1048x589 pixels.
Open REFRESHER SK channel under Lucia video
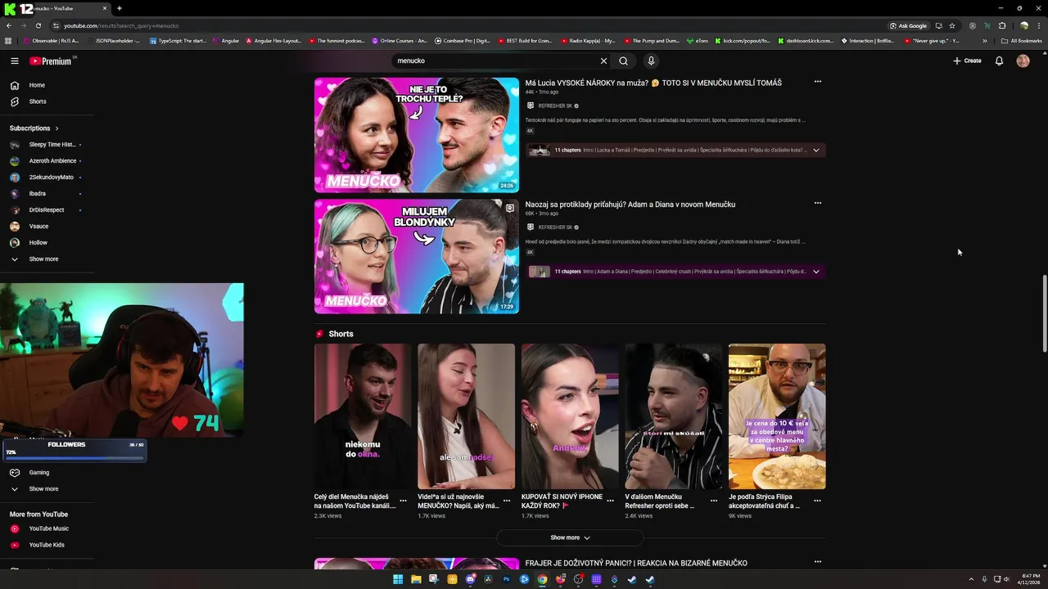point(555,106)
